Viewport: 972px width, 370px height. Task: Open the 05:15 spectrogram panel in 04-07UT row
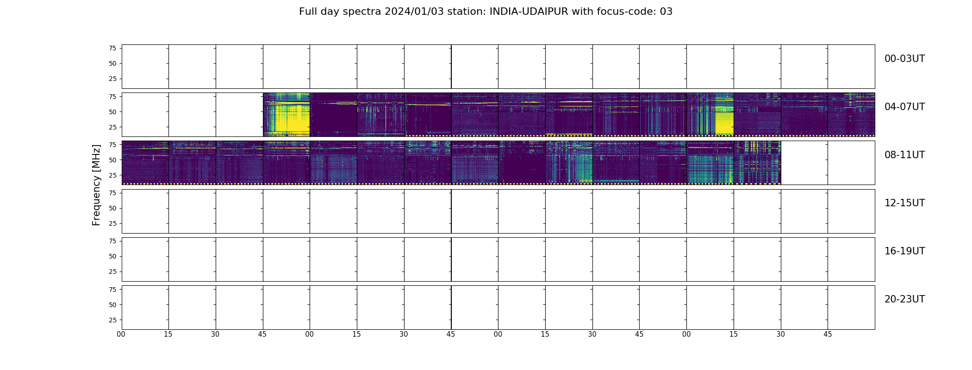[380, 115]
